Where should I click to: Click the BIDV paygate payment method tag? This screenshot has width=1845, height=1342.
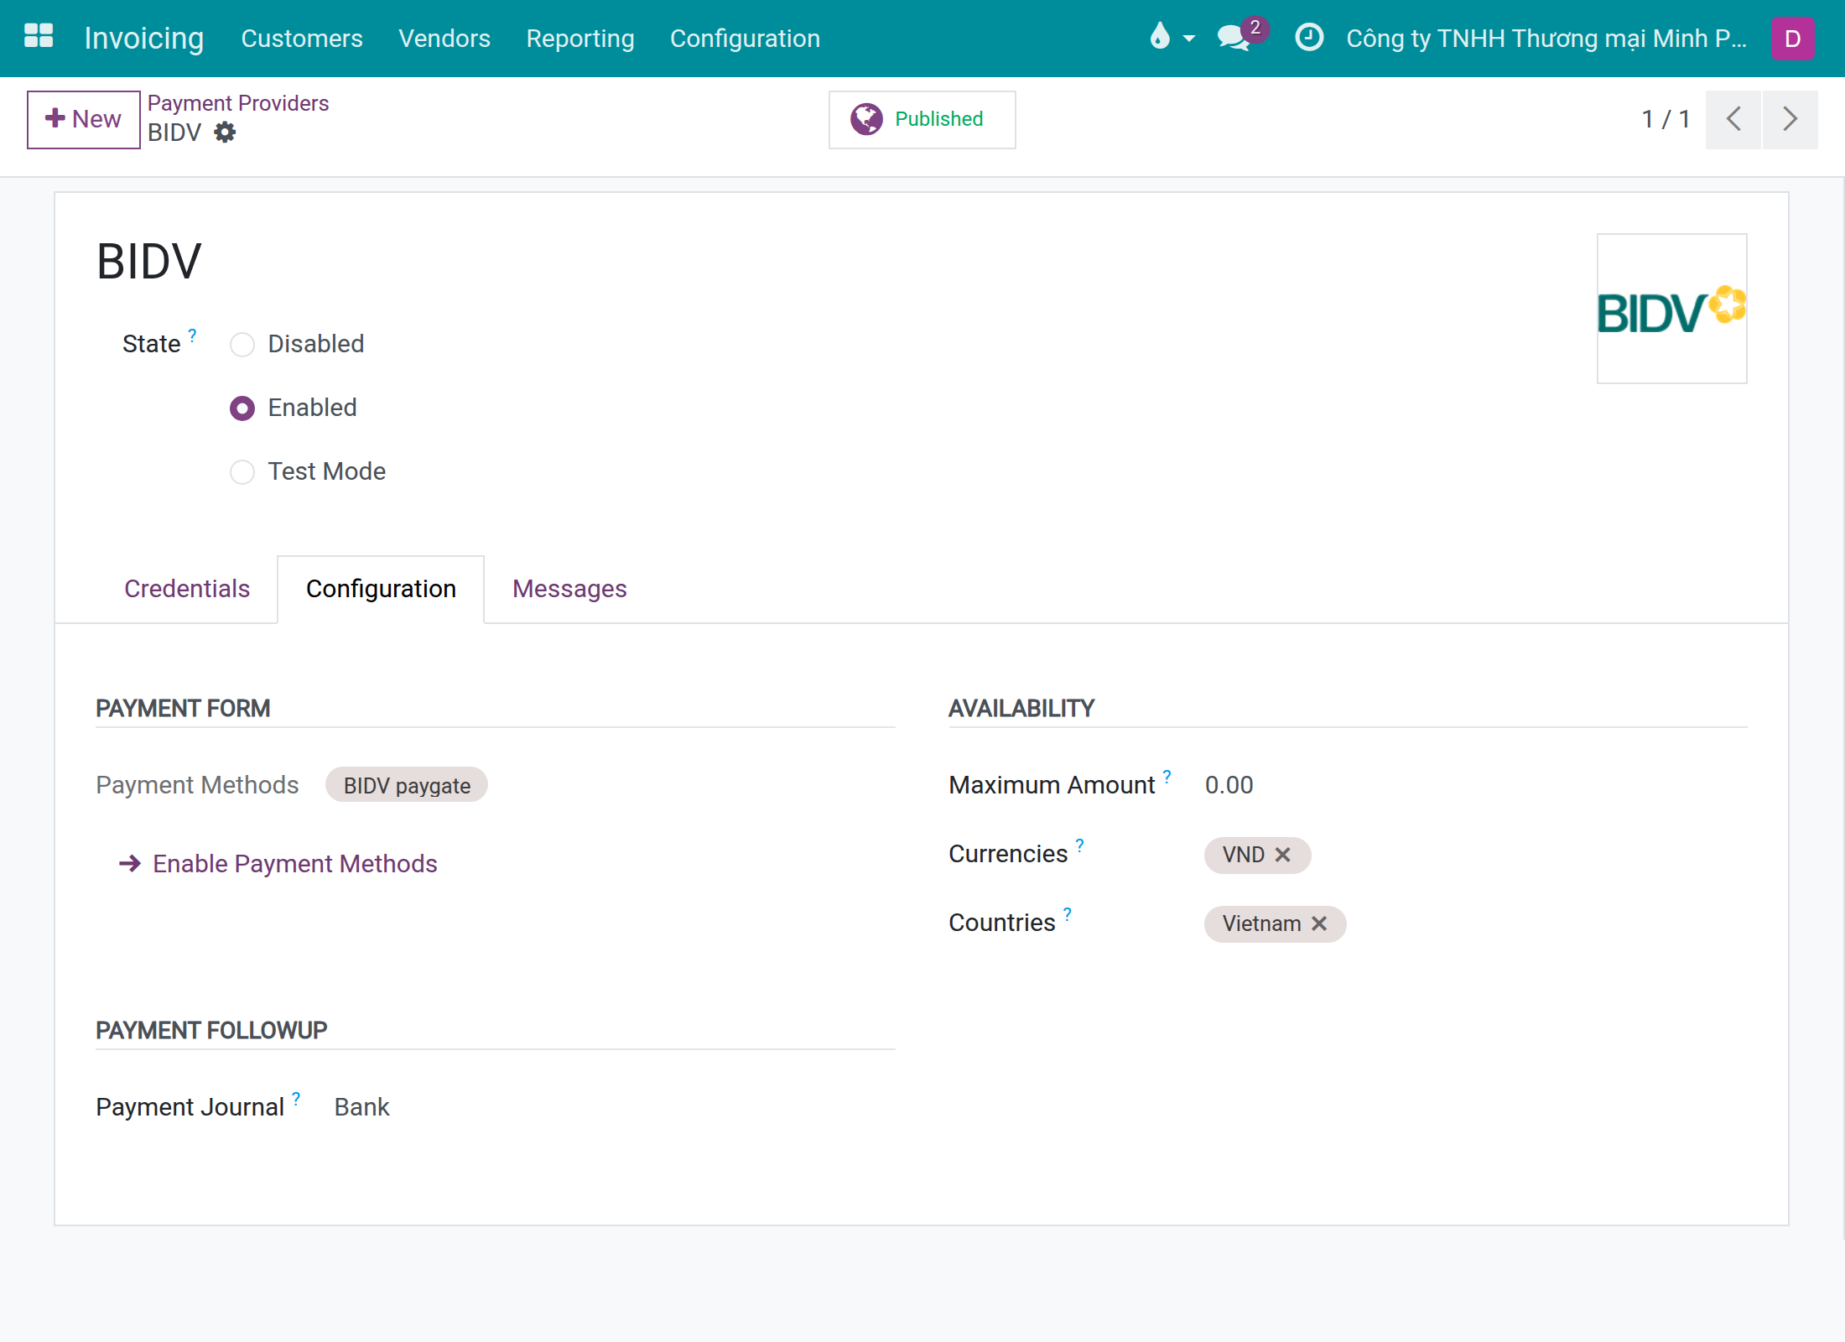tap(407, 785)
